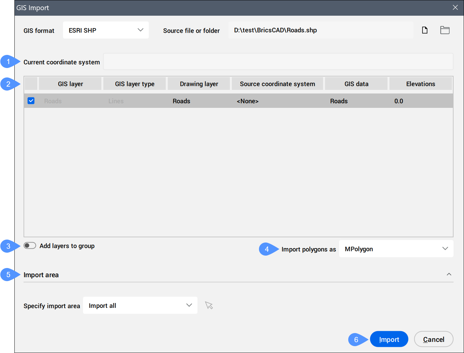The image size is (464, 353).
Task: Select the <None> source coordinate system cell
Action: coord(248,101)
